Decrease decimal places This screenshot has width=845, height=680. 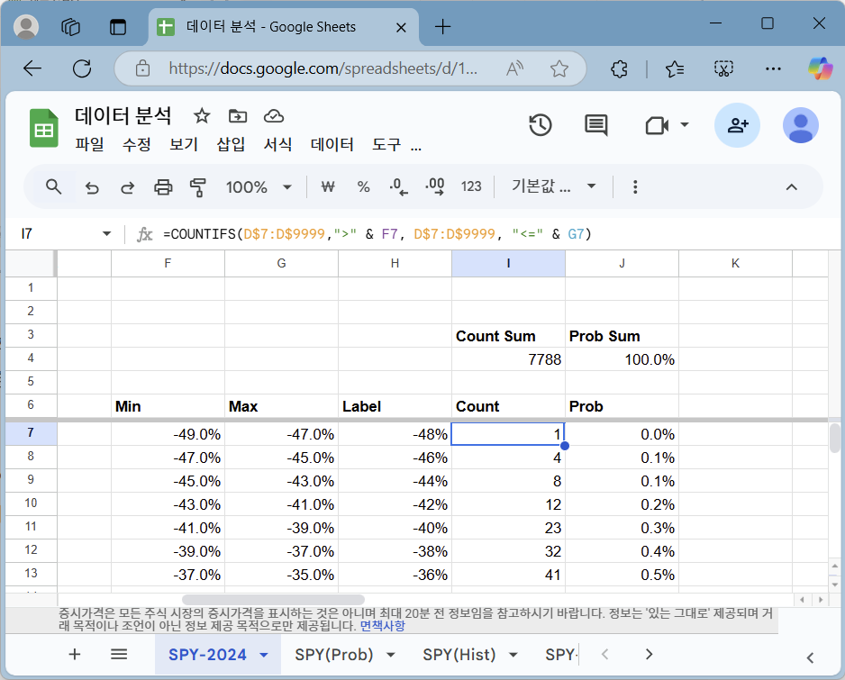coord(399,187)
